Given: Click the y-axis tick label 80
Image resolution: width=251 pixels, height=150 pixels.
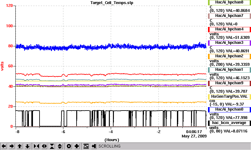Looking at the screenshot, I should tap(10, 46).
